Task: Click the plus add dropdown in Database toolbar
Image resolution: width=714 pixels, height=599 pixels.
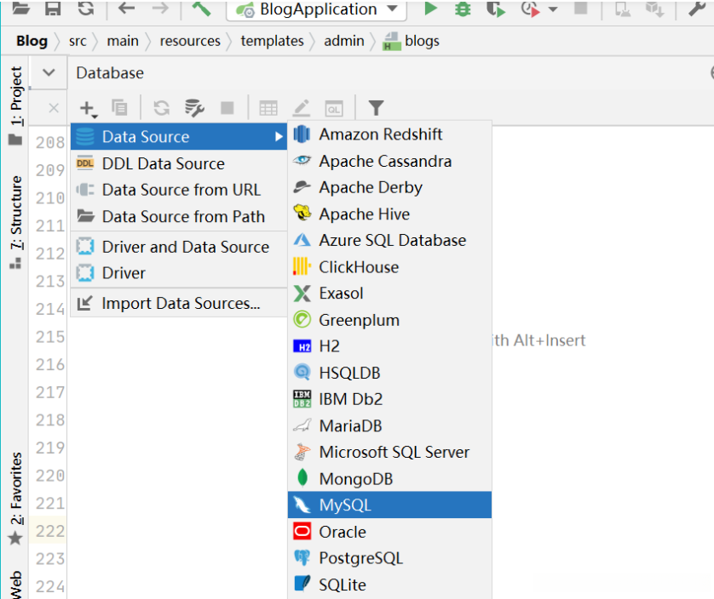Action: point(87,108)
